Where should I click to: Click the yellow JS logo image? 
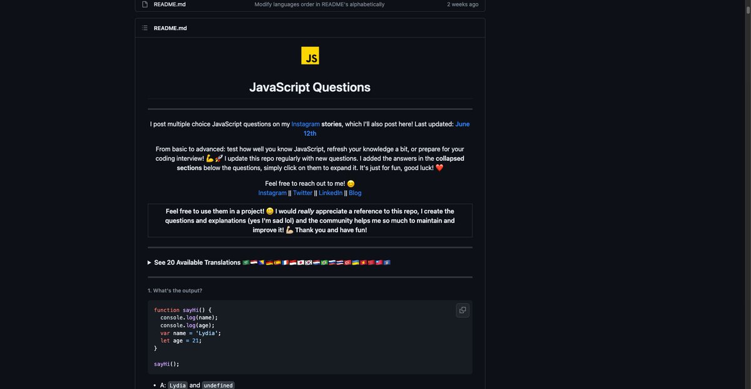click(x=310, y=56)
